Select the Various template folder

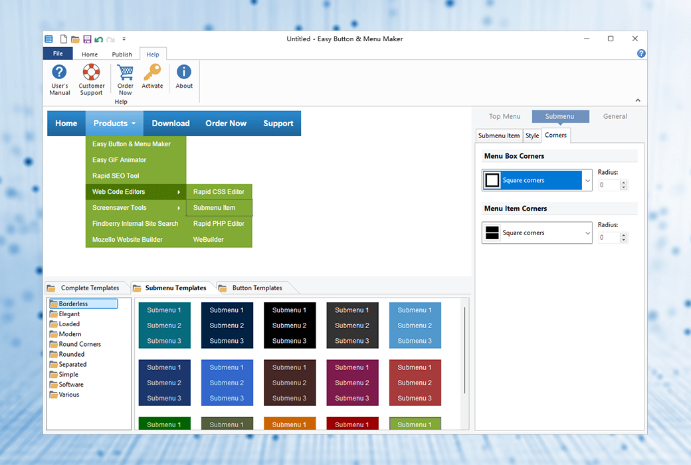tap(65, 395)
